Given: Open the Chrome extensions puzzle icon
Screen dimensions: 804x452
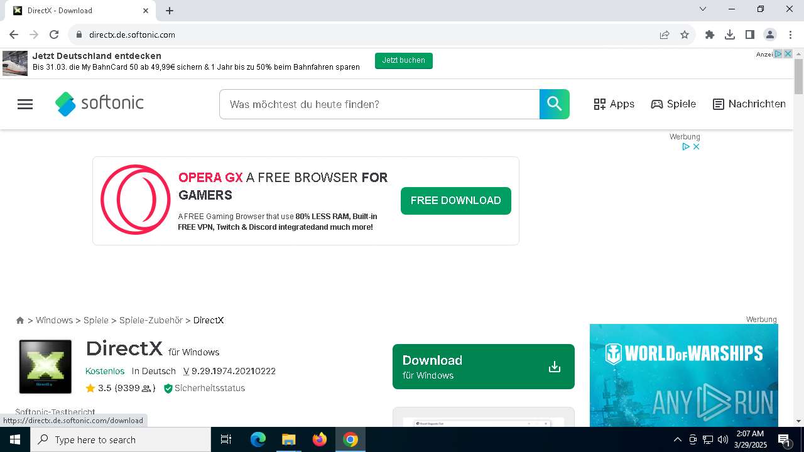Looking at the screenshot, I should pos(710,35).
